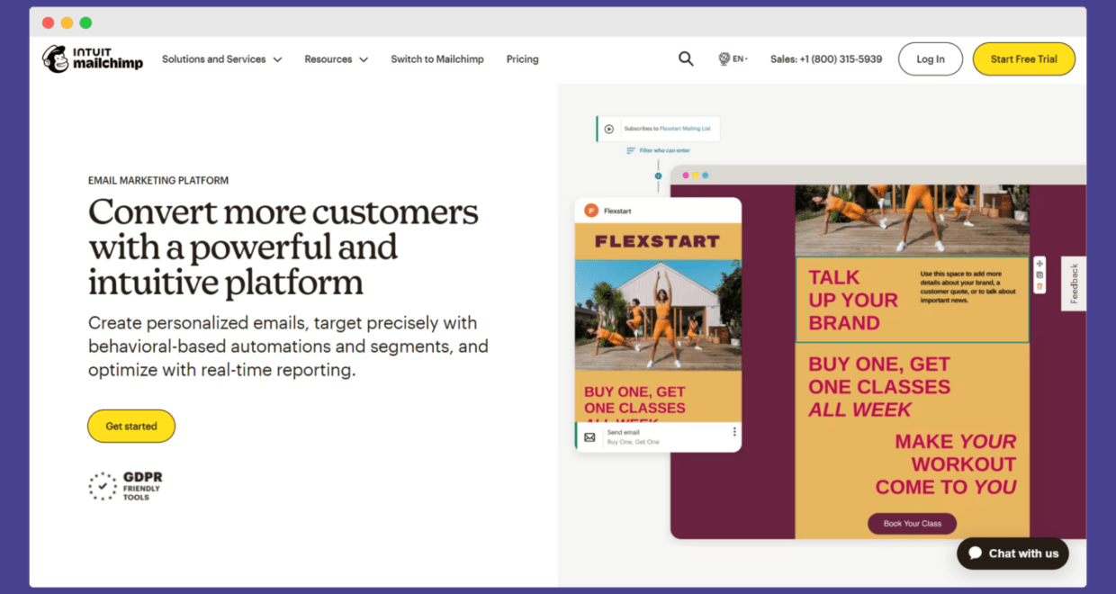Open Switch to Mailchimp page
This screenshot has height=594, width=1116.
(437, 59)
